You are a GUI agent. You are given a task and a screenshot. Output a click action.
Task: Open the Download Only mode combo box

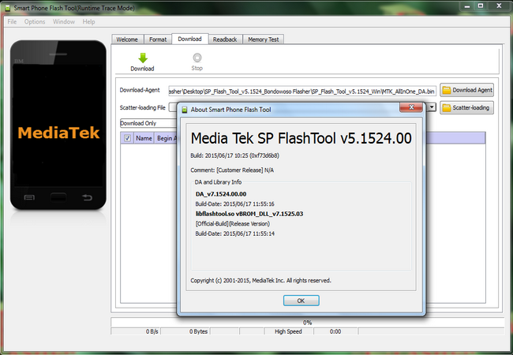click(x=148, y=123)
